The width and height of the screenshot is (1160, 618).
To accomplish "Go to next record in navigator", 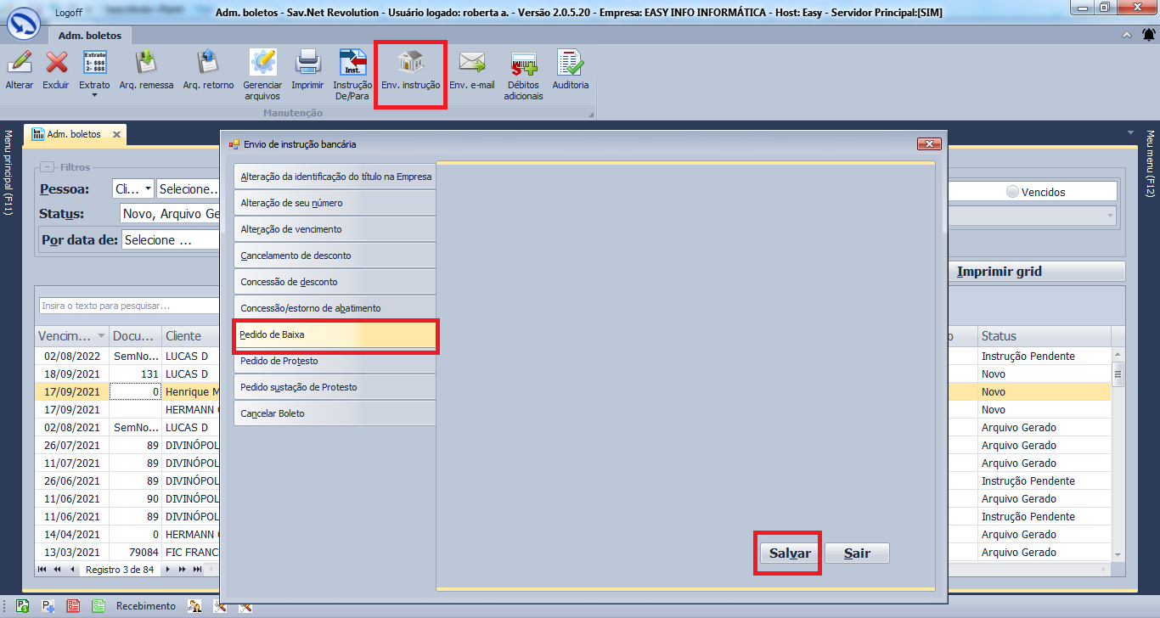I will (x=167, y=570).
